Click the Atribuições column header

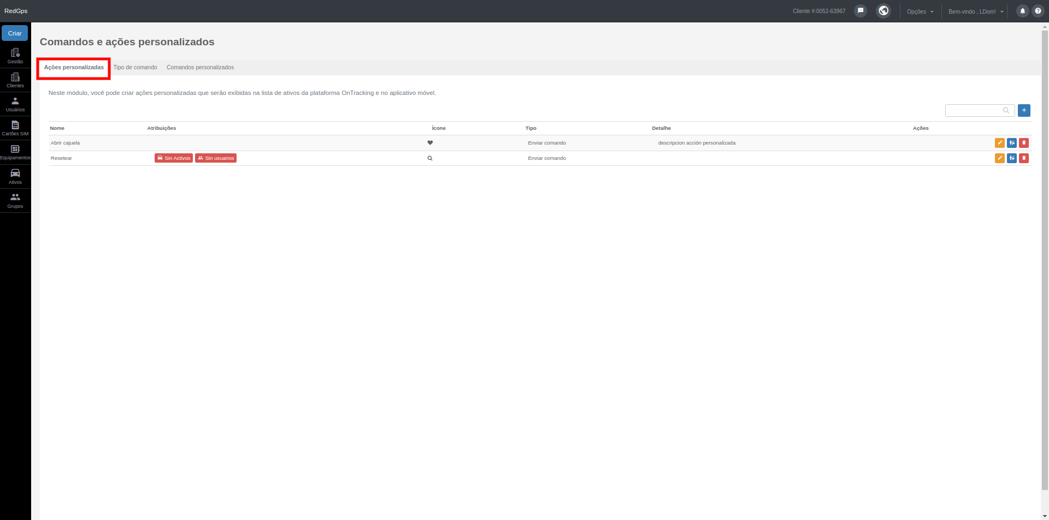[x=162, y=128]
